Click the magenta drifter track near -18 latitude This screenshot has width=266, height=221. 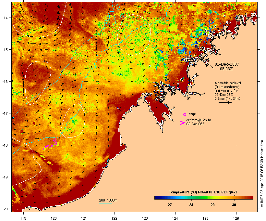tap(51, 145)
